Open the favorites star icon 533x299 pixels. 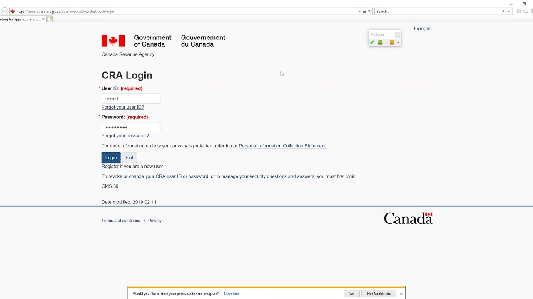[x=526, y=11]
